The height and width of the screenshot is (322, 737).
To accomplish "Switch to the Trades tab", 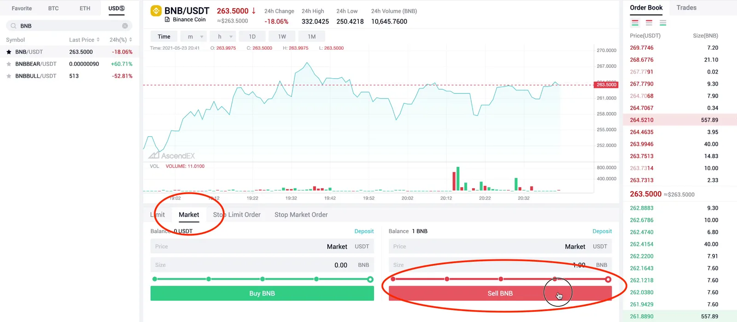I will (x=686, y=8).
